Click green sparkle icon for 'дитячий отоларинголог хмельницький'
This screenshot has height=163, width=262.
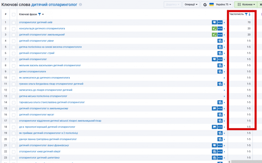point(214,35)
